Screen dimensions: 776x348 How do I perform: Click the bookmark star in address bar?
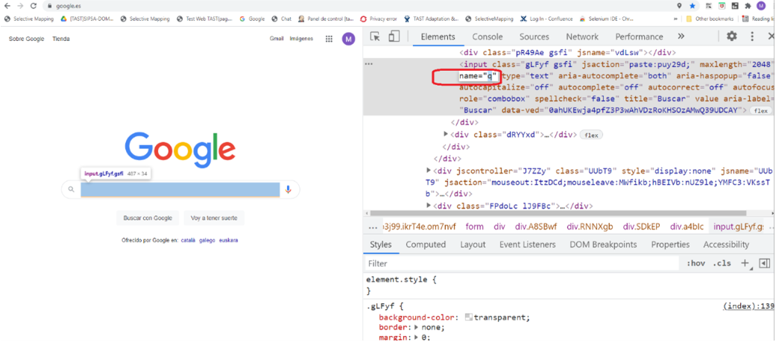pyautogui.click(x=693, y=6)
